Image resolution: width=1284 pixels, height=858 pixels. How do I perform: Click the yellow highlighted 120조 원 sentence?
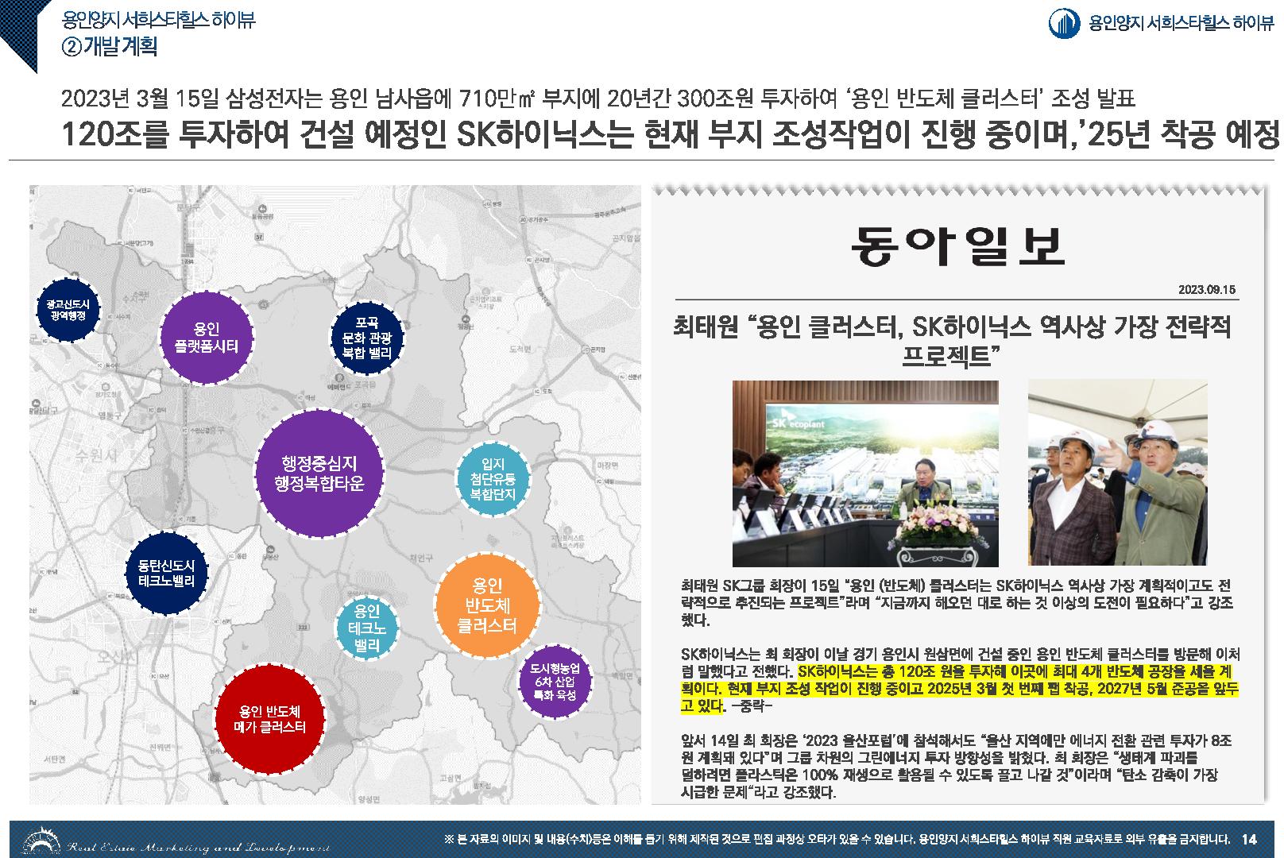(x=959, y=688)
